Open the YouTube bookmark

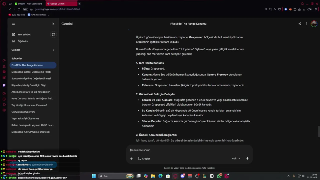17,15
